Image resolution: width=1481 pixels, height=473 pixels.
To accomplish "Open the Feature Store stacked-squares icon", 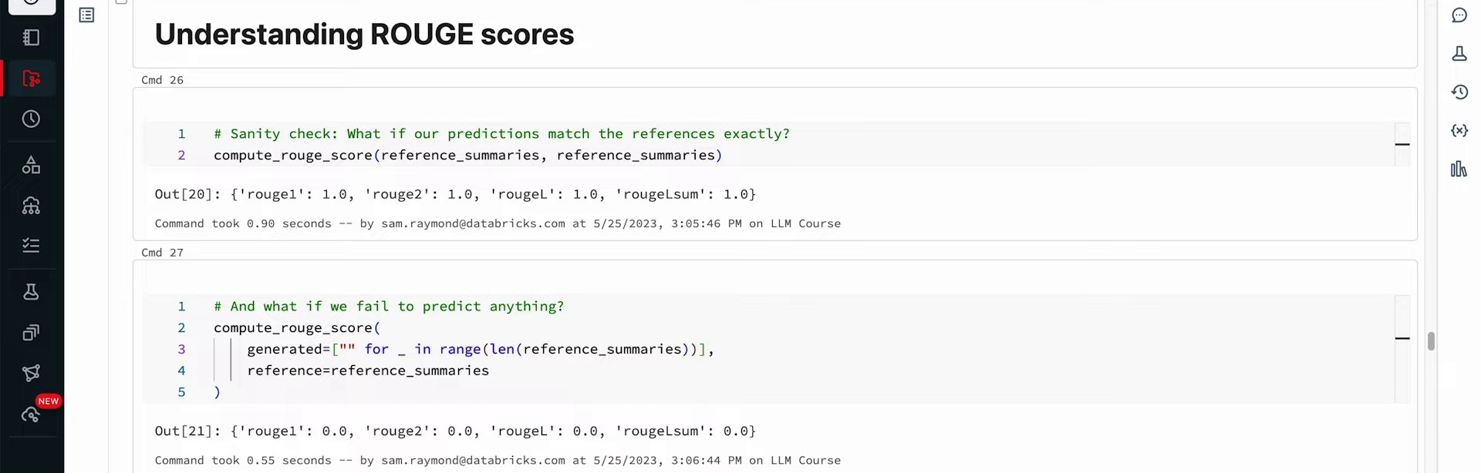I will 32,333.
